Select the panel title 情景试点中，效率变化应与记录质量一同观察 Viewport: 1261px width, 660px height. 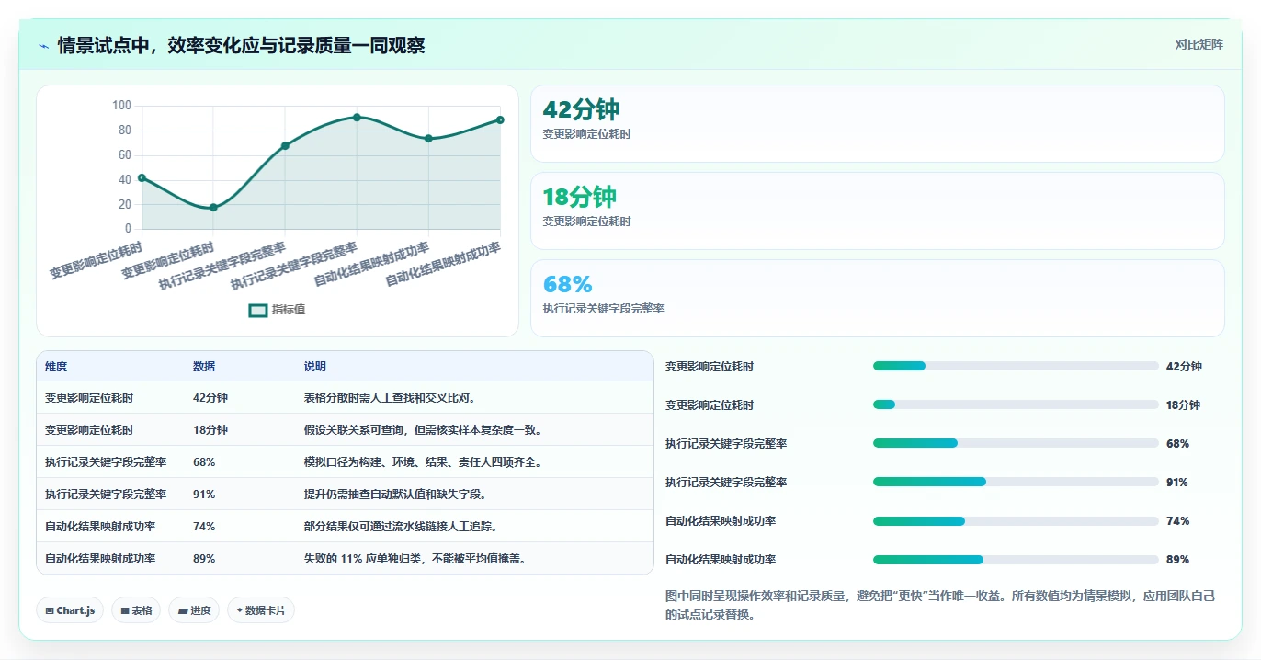[x=241, y=46]
